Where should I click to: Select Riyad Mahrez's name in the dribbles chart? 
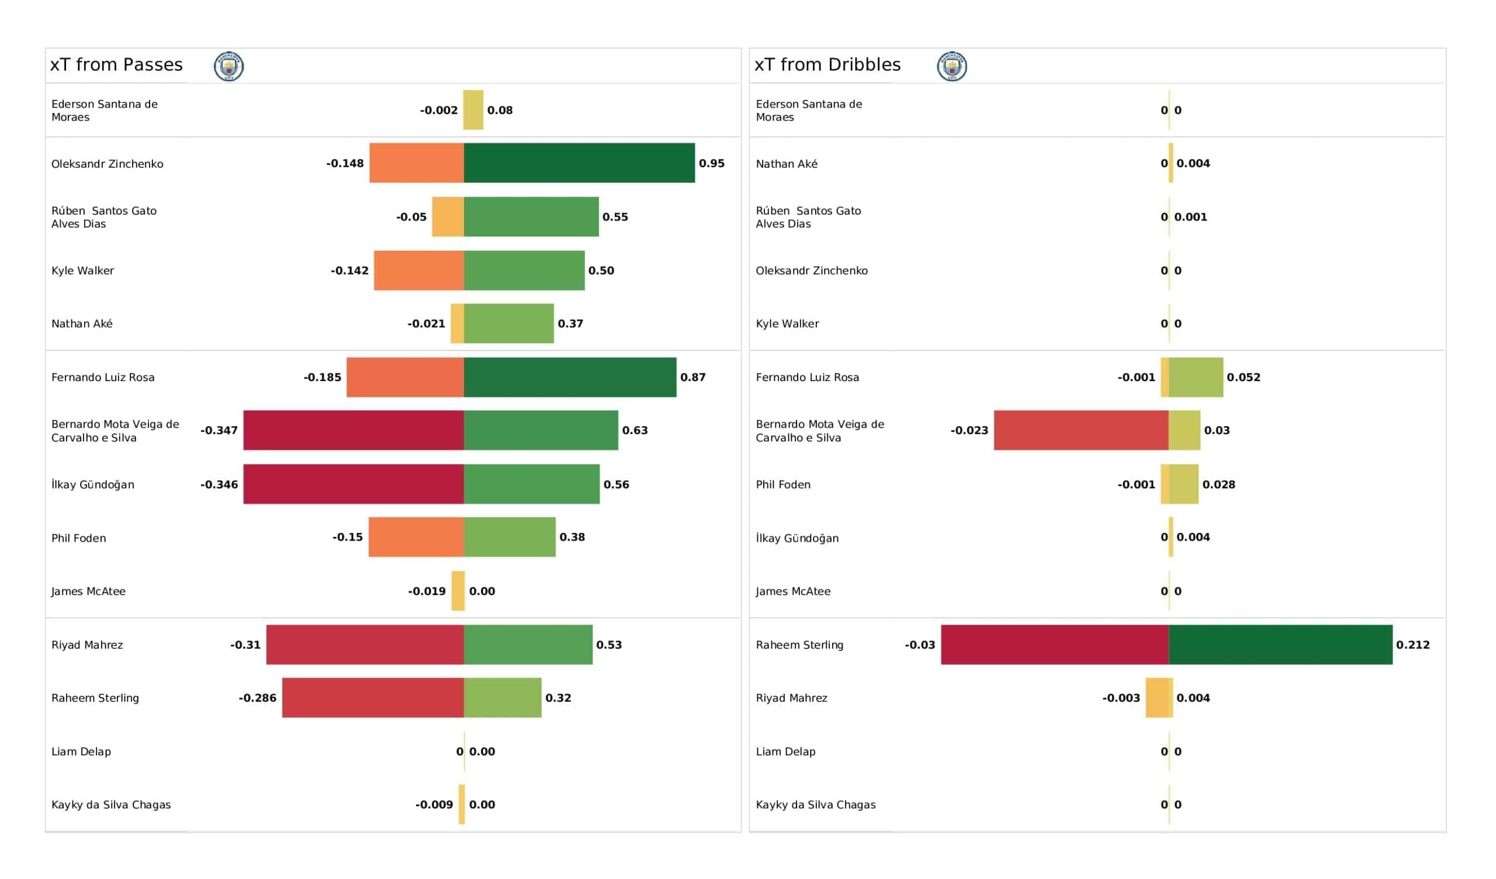(791, 698)
